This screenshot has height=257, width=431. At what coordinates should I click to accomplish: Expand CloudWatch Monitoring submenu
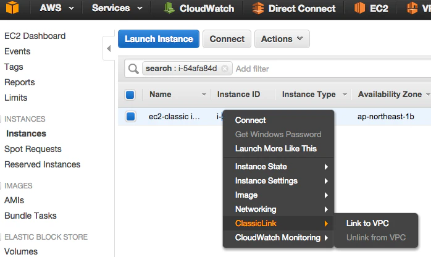pyautogui.click(x=278, y=238)
